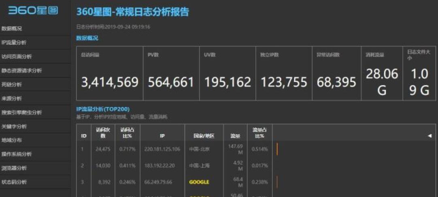Click the log analysis time 2019-09-24 09:19:16
Viewport: 438px width, 197px height.
[113, 27]
